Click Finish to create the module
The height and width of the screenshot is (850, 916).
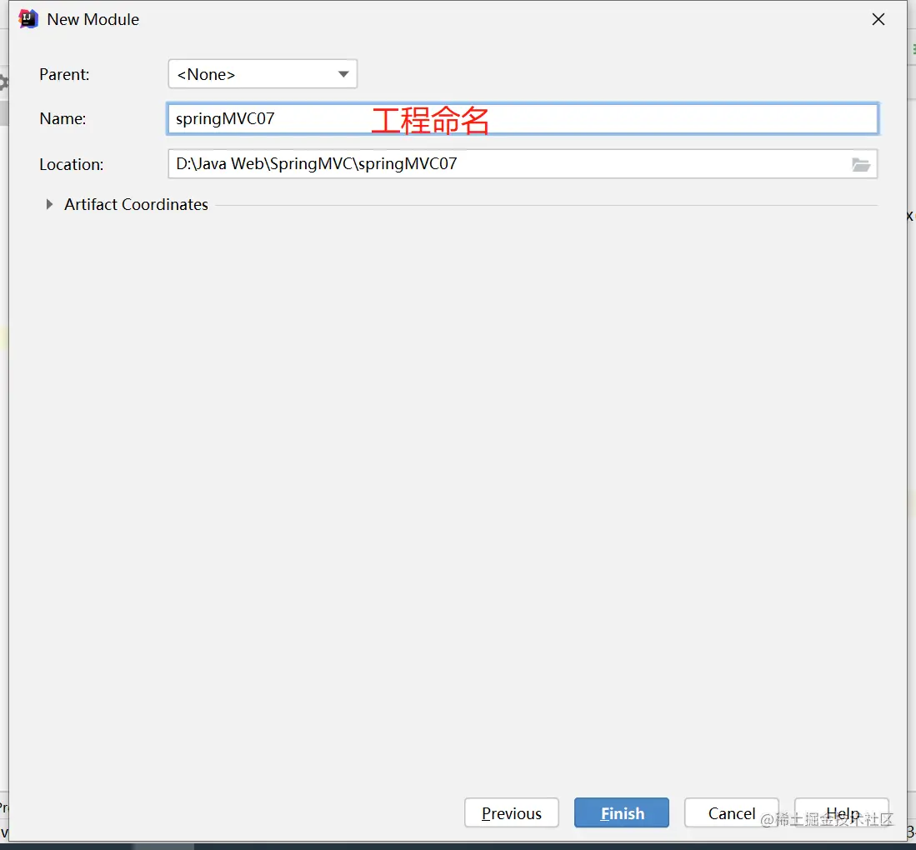pos(622,812)
